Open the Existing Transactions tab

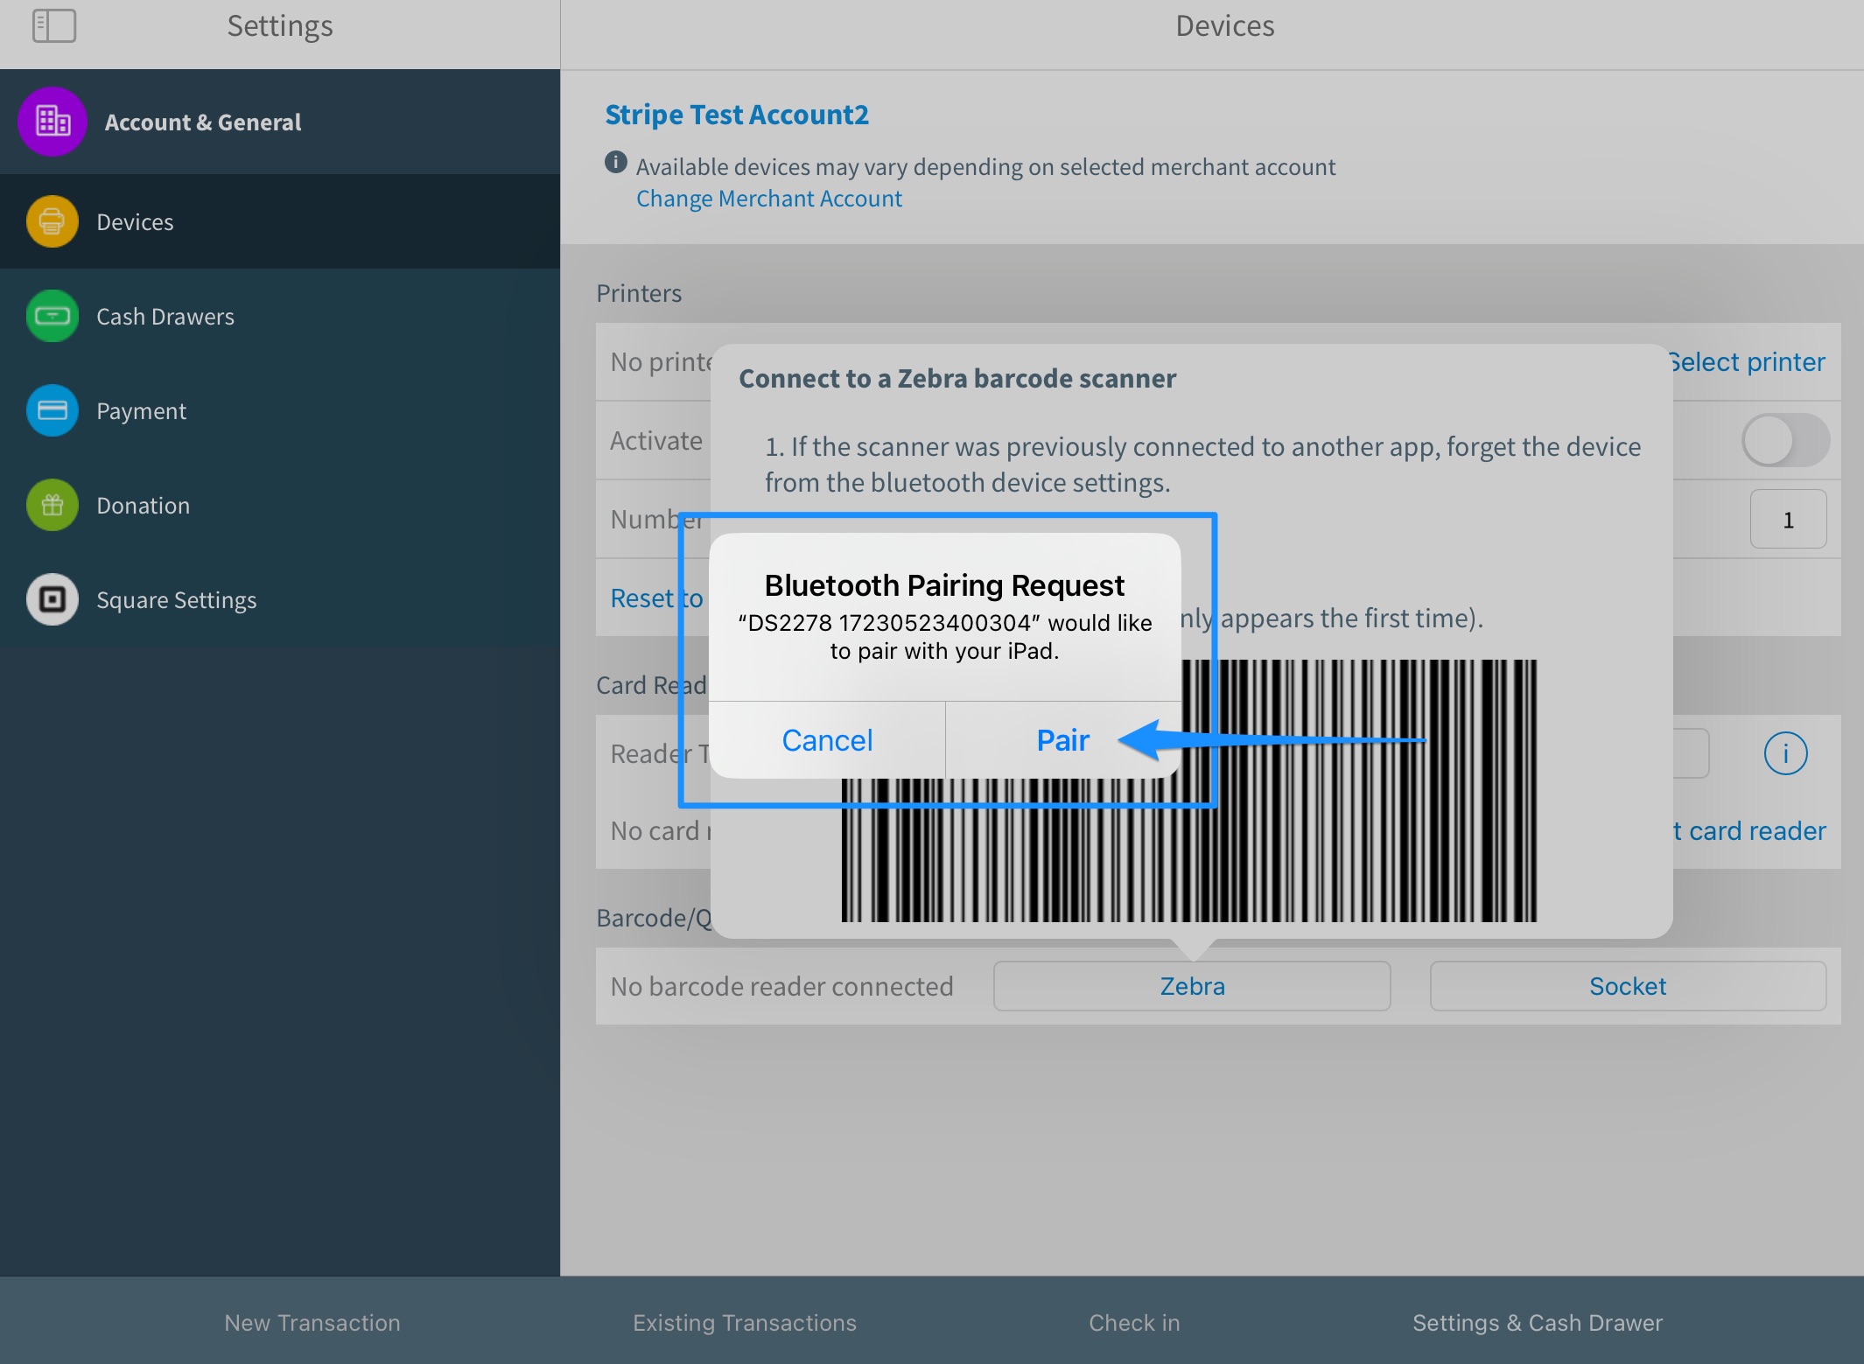pyautogui.click(x=744, y=1323)
